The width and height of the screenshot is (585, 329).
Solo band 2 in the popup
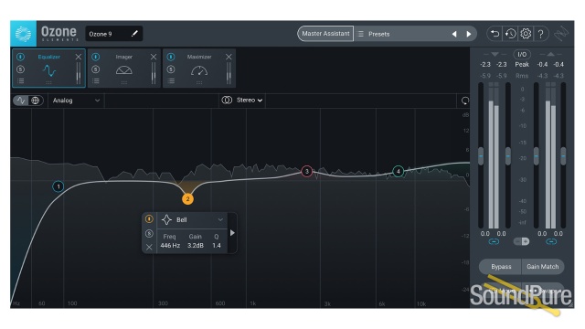pyautogui.click(x=149, y=234)
